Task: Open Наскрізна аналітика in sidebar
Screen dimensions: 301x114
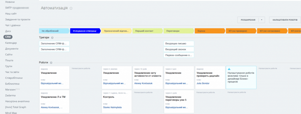Action: coord(17,101)
